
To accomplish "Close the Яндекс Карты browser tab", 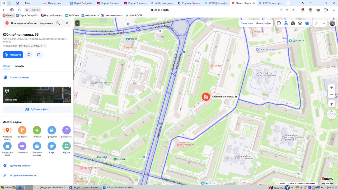I will pos(254,3).
